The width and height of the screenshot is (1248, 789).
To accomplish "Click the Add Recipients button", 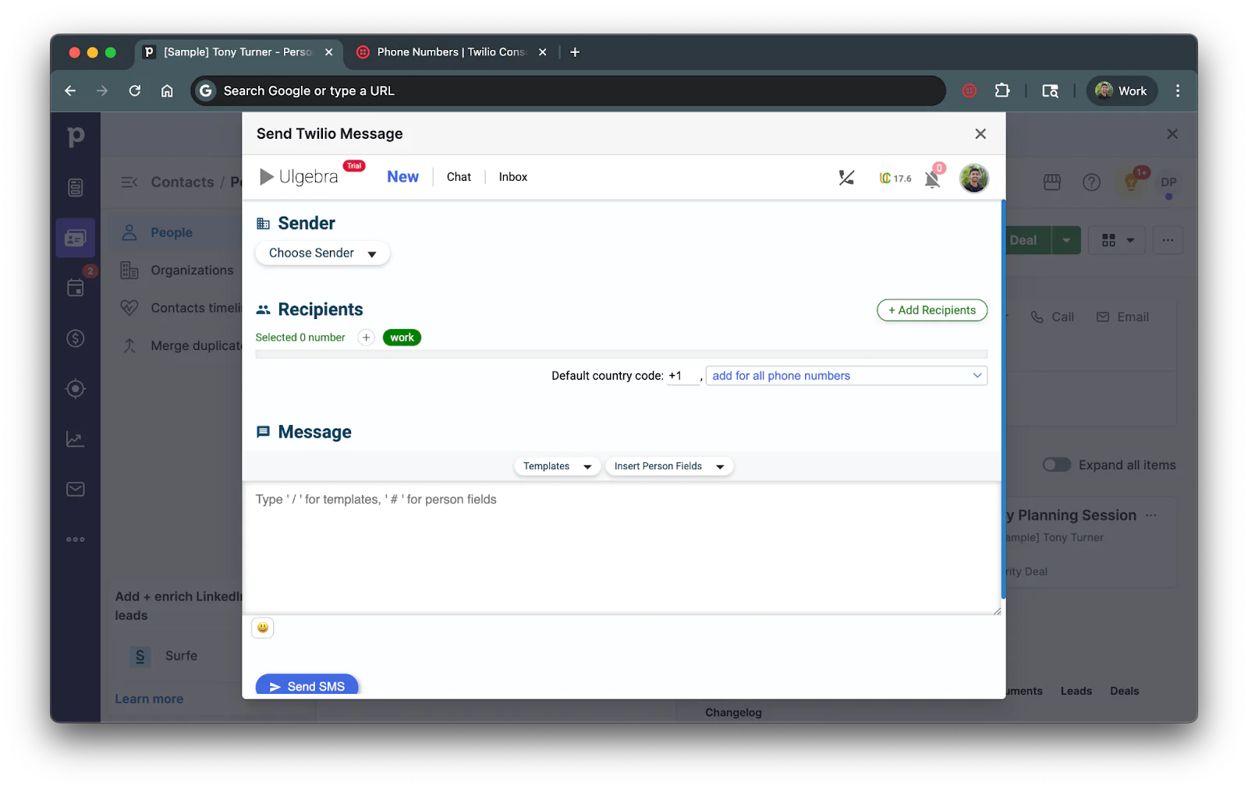I will coord(931,310).
